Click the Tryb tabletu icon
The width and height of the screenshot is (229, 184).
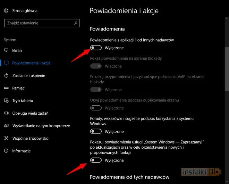pyautogui.click(x=6, y=100)
